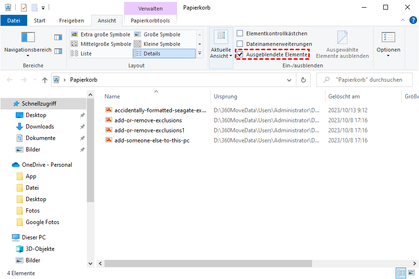The height and width of the screenshot is (279, 419).
Task: Open pinned Desktop under Schnellzugriff
Action: pyautogui.click(x=36, y=115)
